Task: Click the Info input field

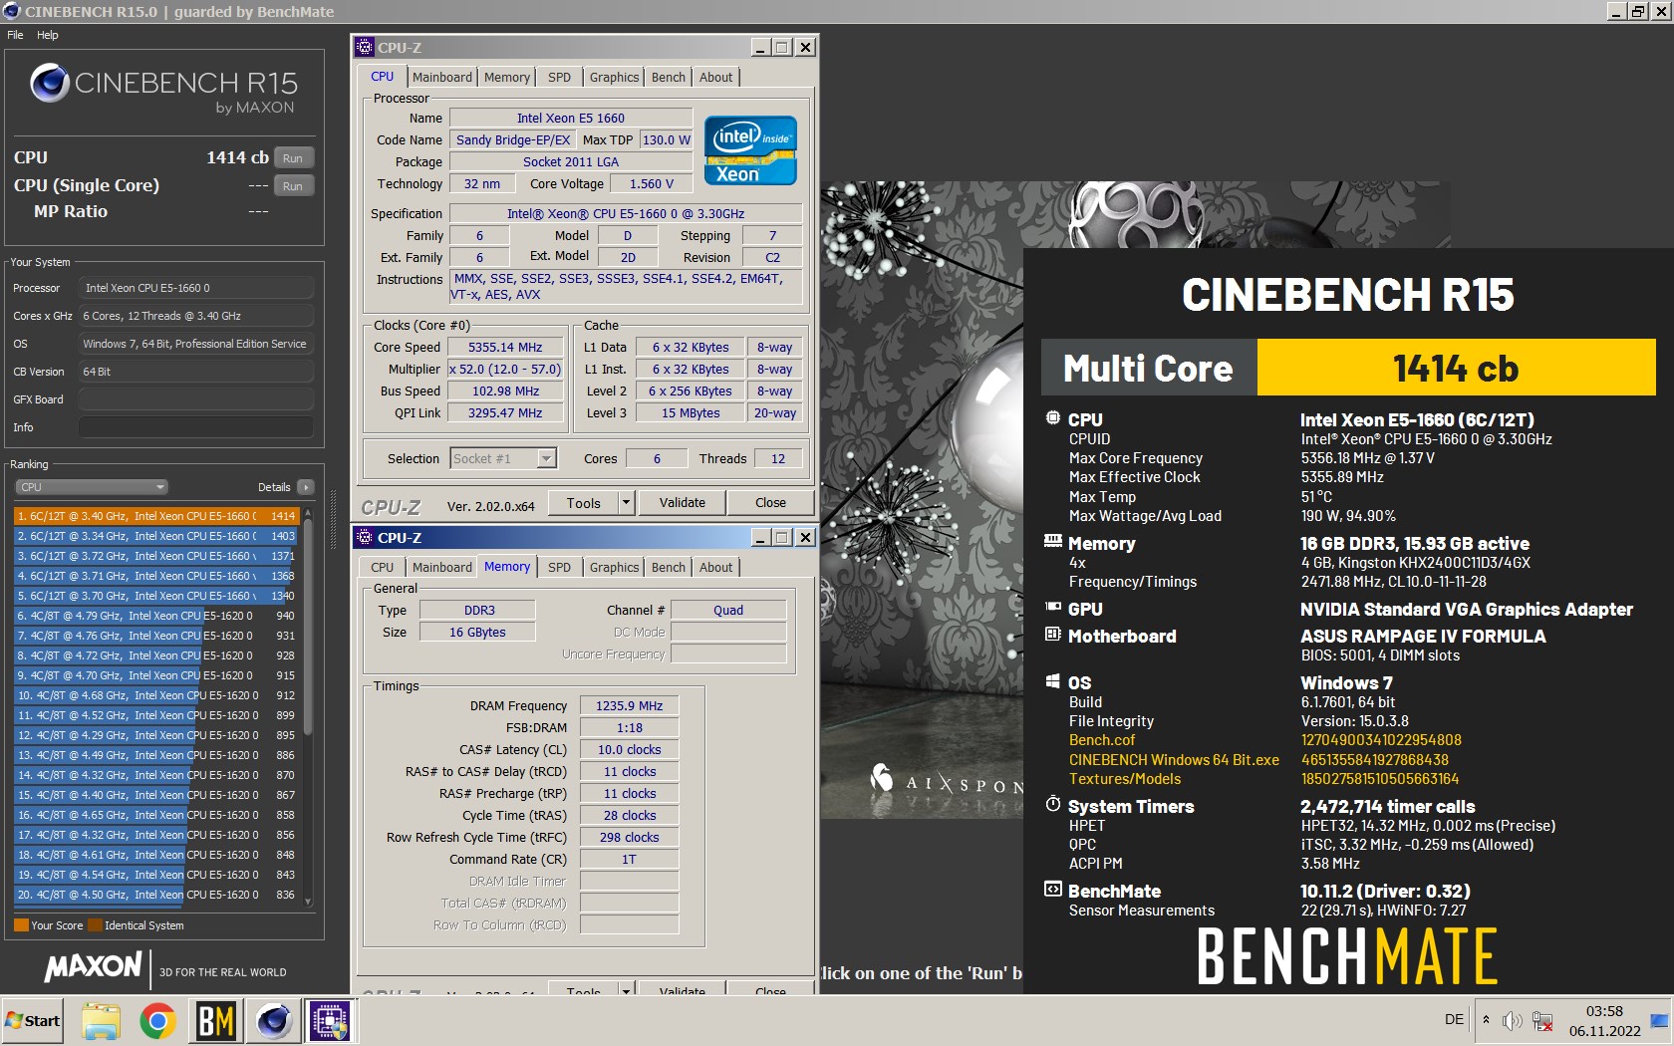Action: click(196, 427)
